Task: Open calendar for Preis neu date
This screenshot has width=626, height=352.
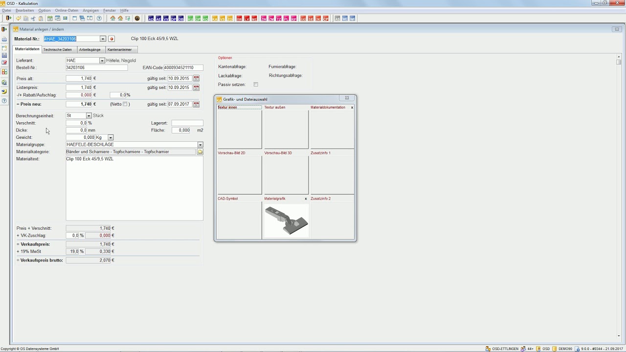Action: (x=196, y=104)
